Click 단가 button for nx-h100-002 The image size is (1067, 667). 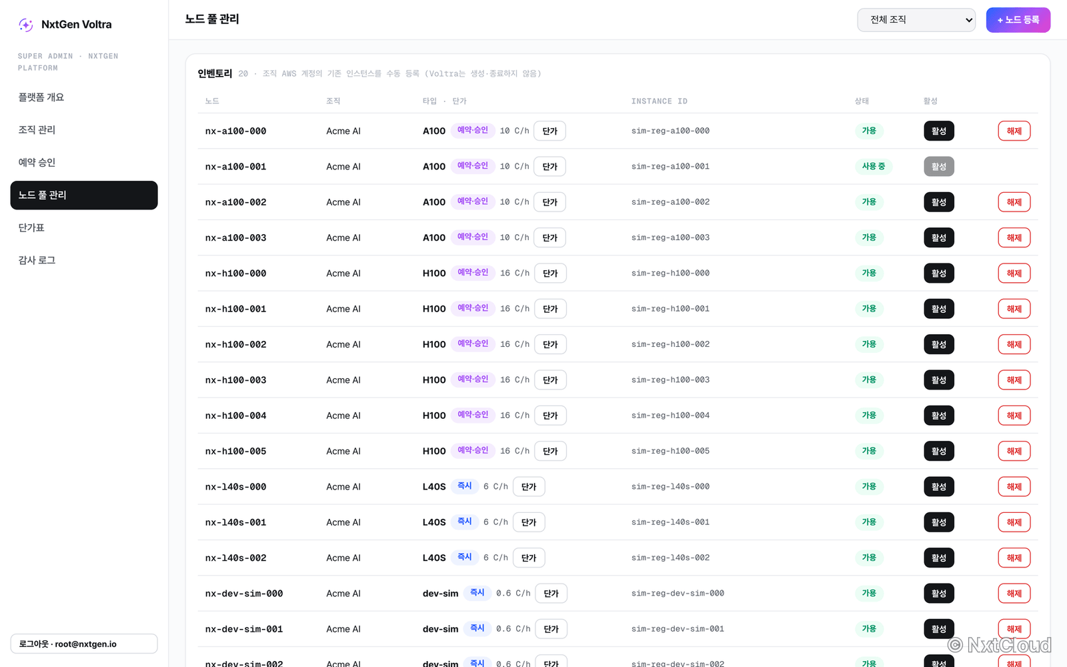[x=550, y=344]
